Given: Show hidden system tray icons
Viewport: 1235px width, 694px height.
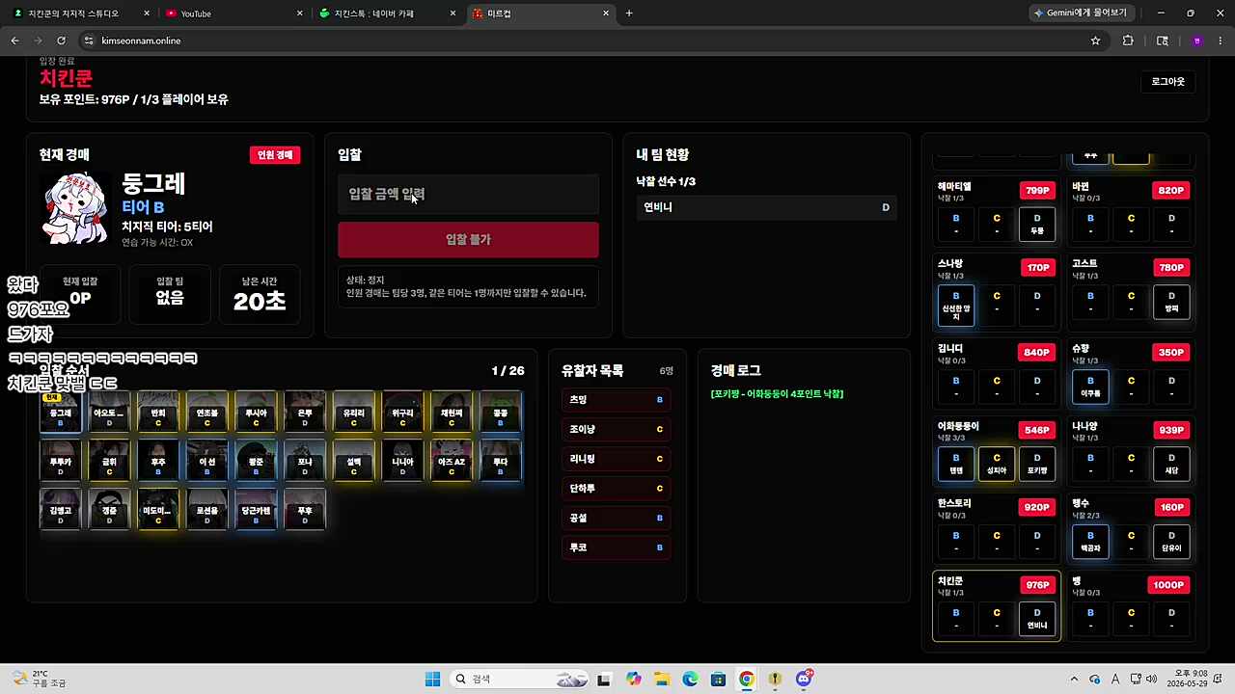Looking at the screenshot, I should pos(1074,679).
